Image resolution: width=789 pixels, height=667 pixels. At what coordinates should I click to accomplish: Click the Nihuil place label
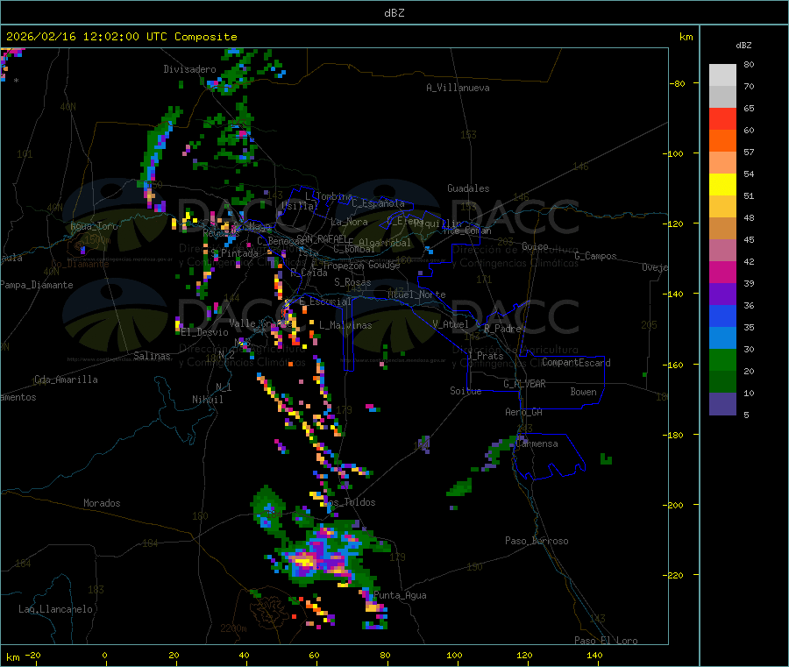click(207, 400)
